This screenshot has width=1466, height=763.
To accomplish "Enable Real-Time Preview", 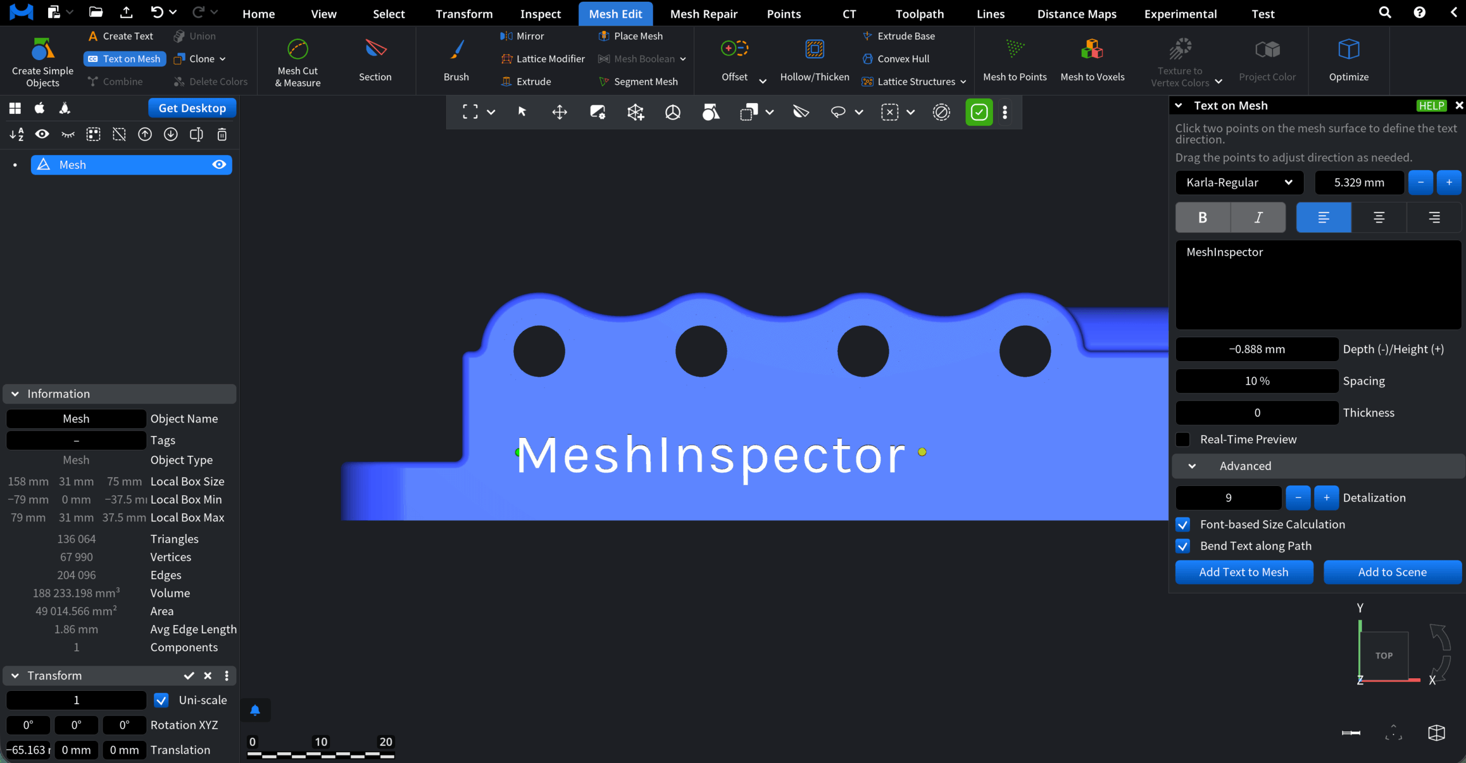I will (1183, 439).
